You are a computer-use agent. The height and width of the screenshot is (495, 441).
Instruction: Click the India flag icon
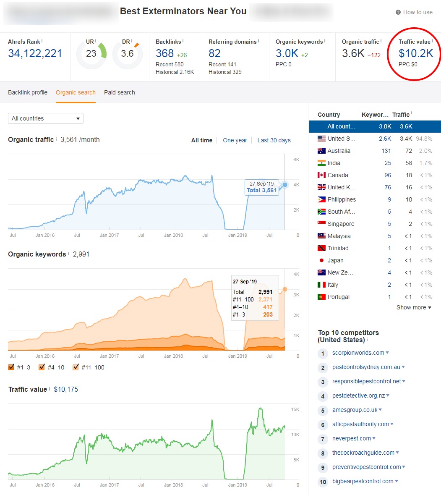click(321, 163)
